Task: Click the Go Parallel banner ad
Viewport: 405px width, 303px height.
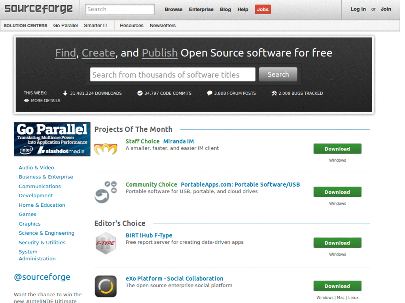Action: click(x=52, y=139)
